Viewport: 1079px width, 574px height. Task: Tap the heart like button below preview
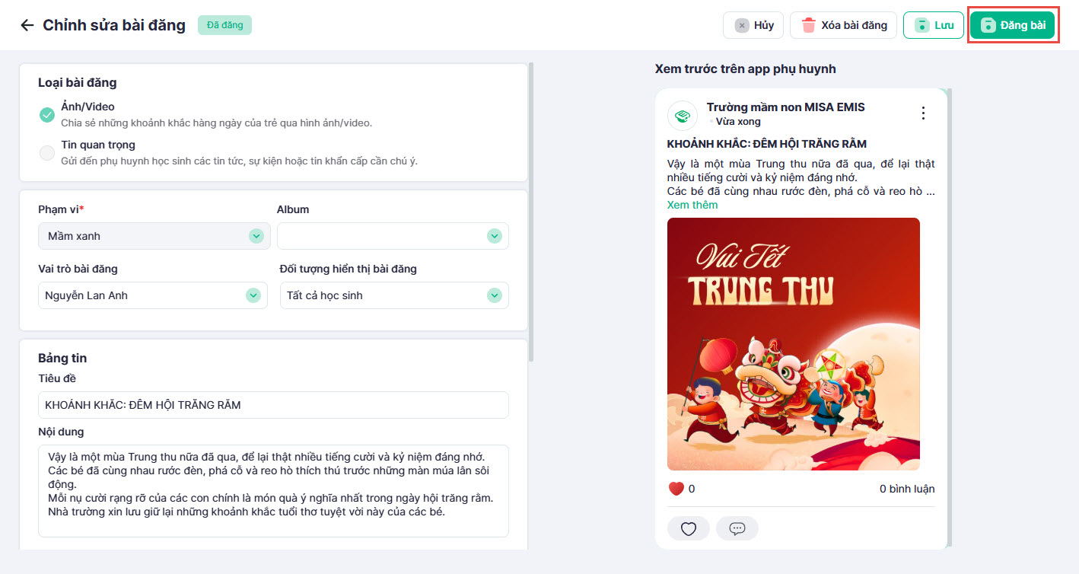coord(688,528)
